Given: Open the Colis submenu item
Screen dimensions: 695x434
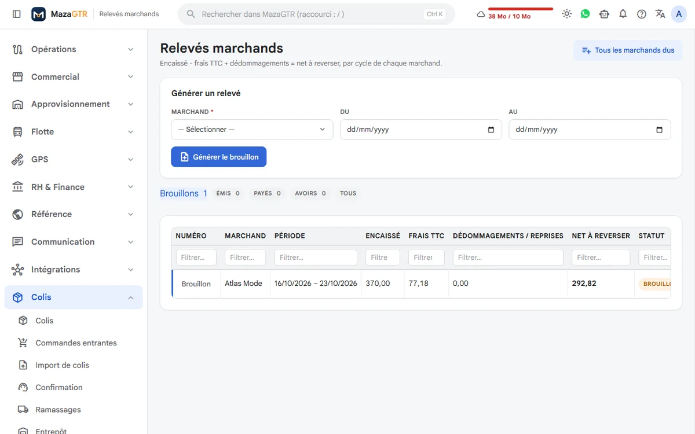Looking at the screenshot, I should click(x=74, y=321).
